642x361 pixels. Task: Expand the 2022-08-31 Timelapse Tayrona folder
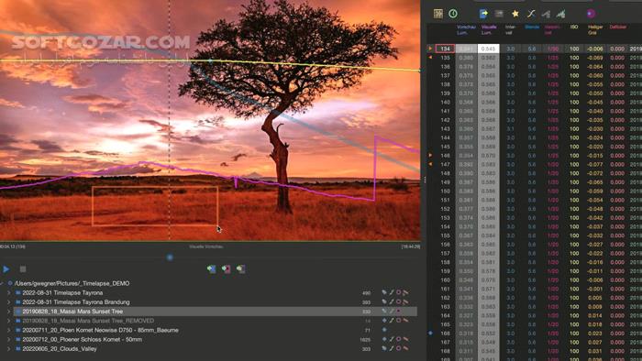9,292
